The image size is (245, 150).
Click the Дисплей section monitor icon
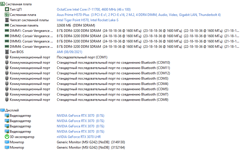coord(3,110)
